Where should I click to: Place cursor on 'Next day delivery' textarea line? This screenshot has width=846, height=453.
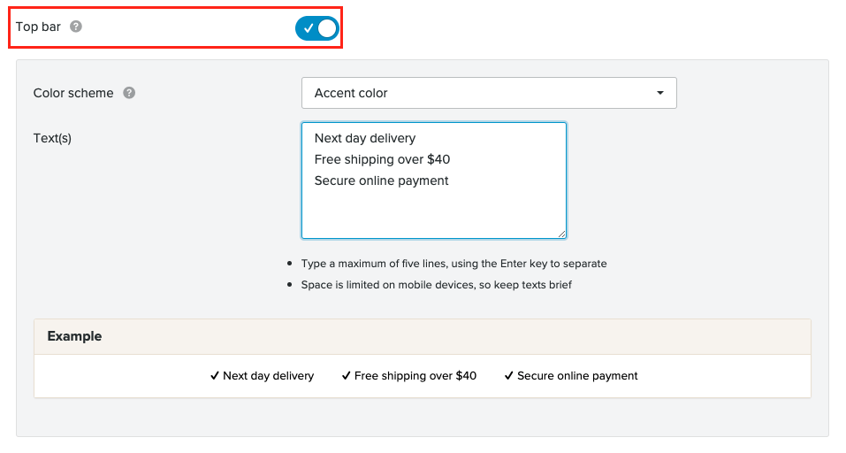coord(365,138)
